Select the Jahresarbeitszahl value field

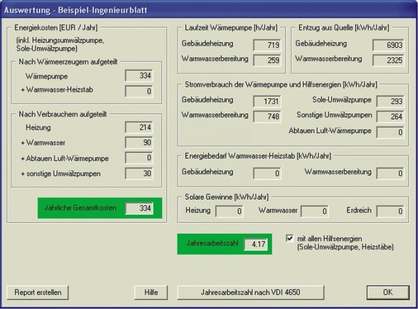(256, 244)
